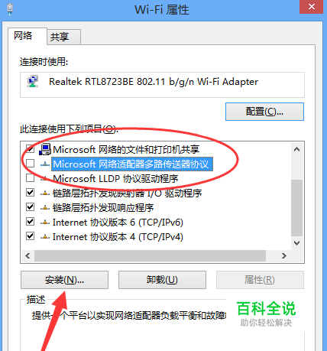Uncheck Internet 协议版本 6 (TCP/IPv6)
327x351 pixels.
[30, 221]
